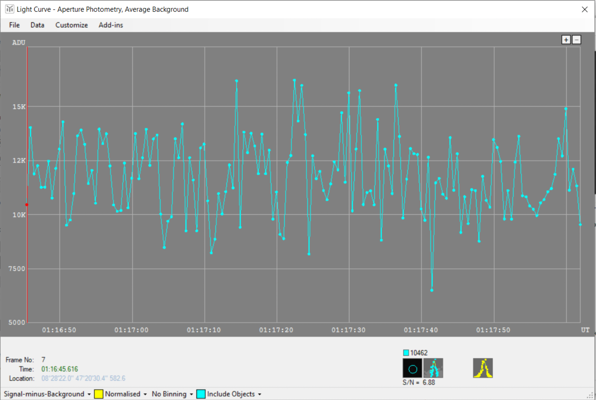
Task: Click the zoom in plus button
Action: tap(566, 40)
